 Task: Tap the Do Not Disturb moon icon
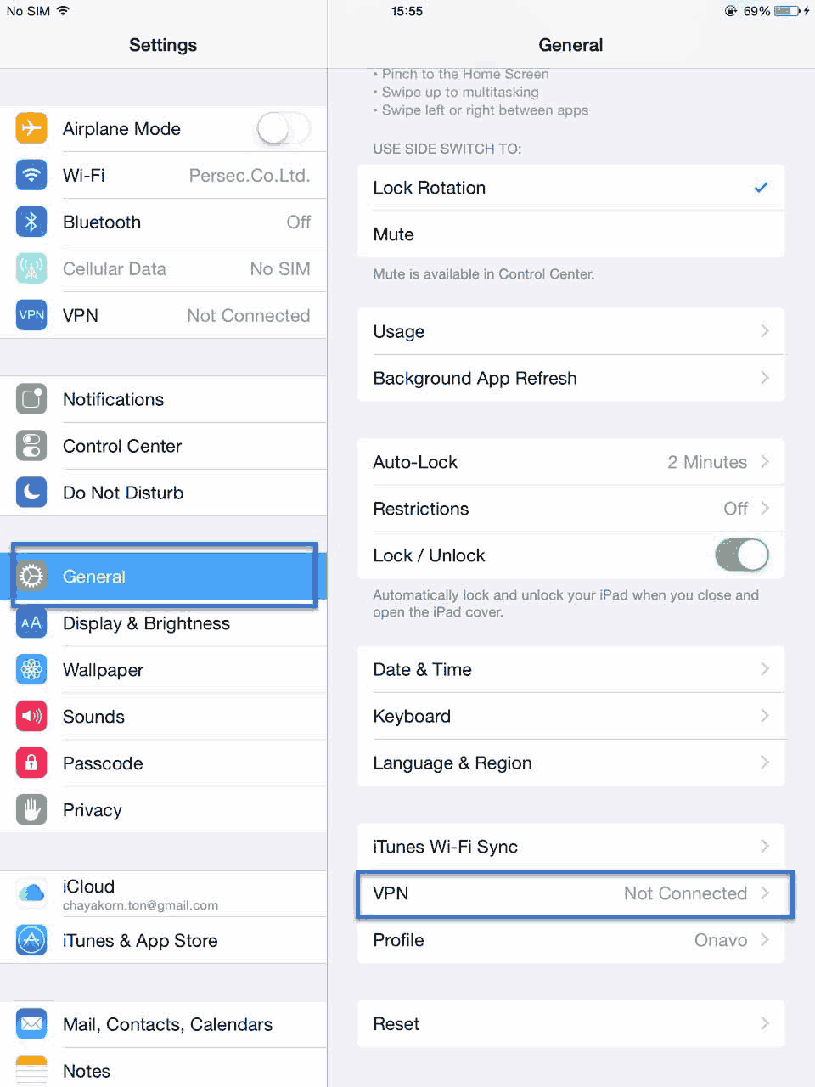pos(31,493)
